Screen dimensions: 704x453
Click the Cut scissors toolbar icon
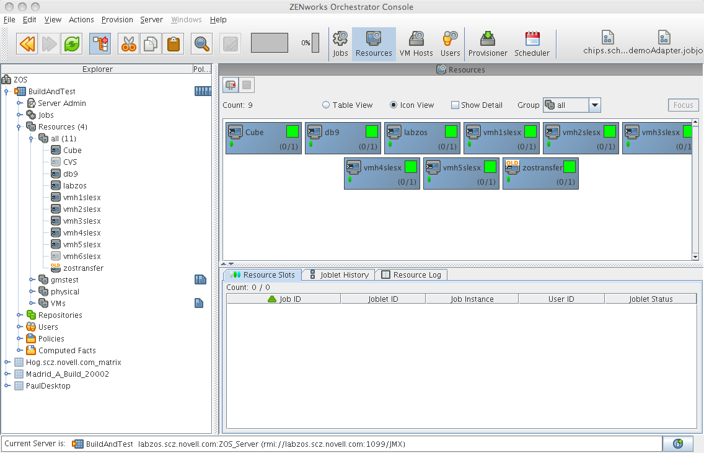[128, 43]
